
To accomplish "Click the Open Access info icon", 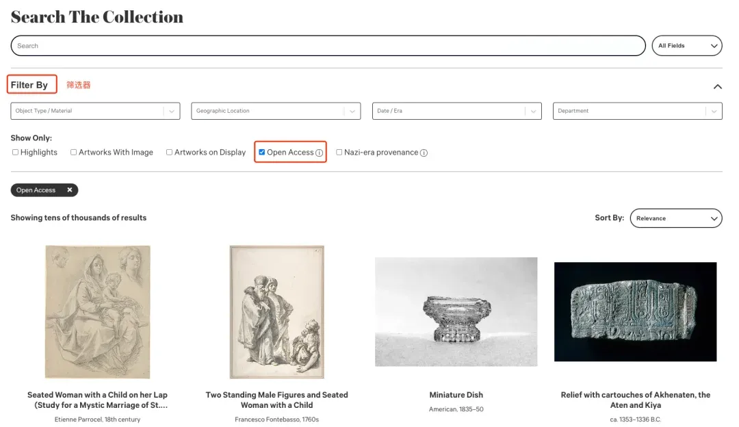I will pyautogui.click(x=319, y=153).
